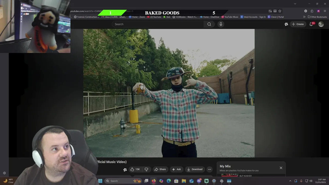Image resolution: width=329 pixels, height=185 pixels.
Task: Open the Home - OneDrive bookmark
Action: [x=209, y=17]
